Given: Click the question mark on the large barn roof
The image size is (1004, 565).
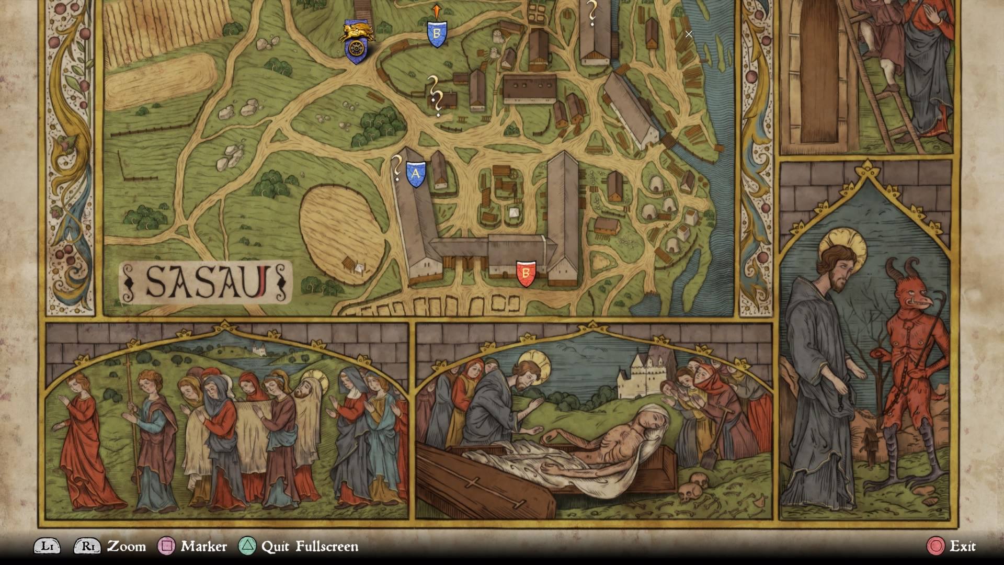Looking at the screenshot, I should (x=592, y=13).
